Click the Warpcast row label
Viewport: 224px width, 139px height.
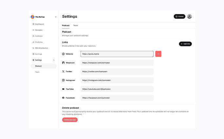[70, 63]
